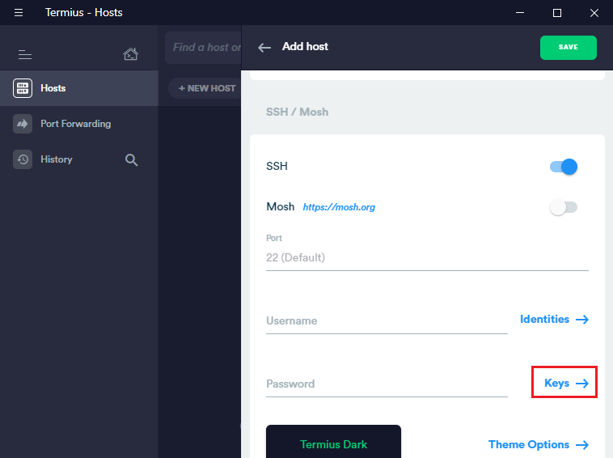Click the History clock icon
The image size is (613, 458).
point(23,159)
